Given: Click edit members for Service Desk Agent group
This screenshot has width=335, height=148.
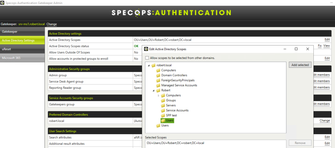Looking at the screenshot, I should (322, 81).
